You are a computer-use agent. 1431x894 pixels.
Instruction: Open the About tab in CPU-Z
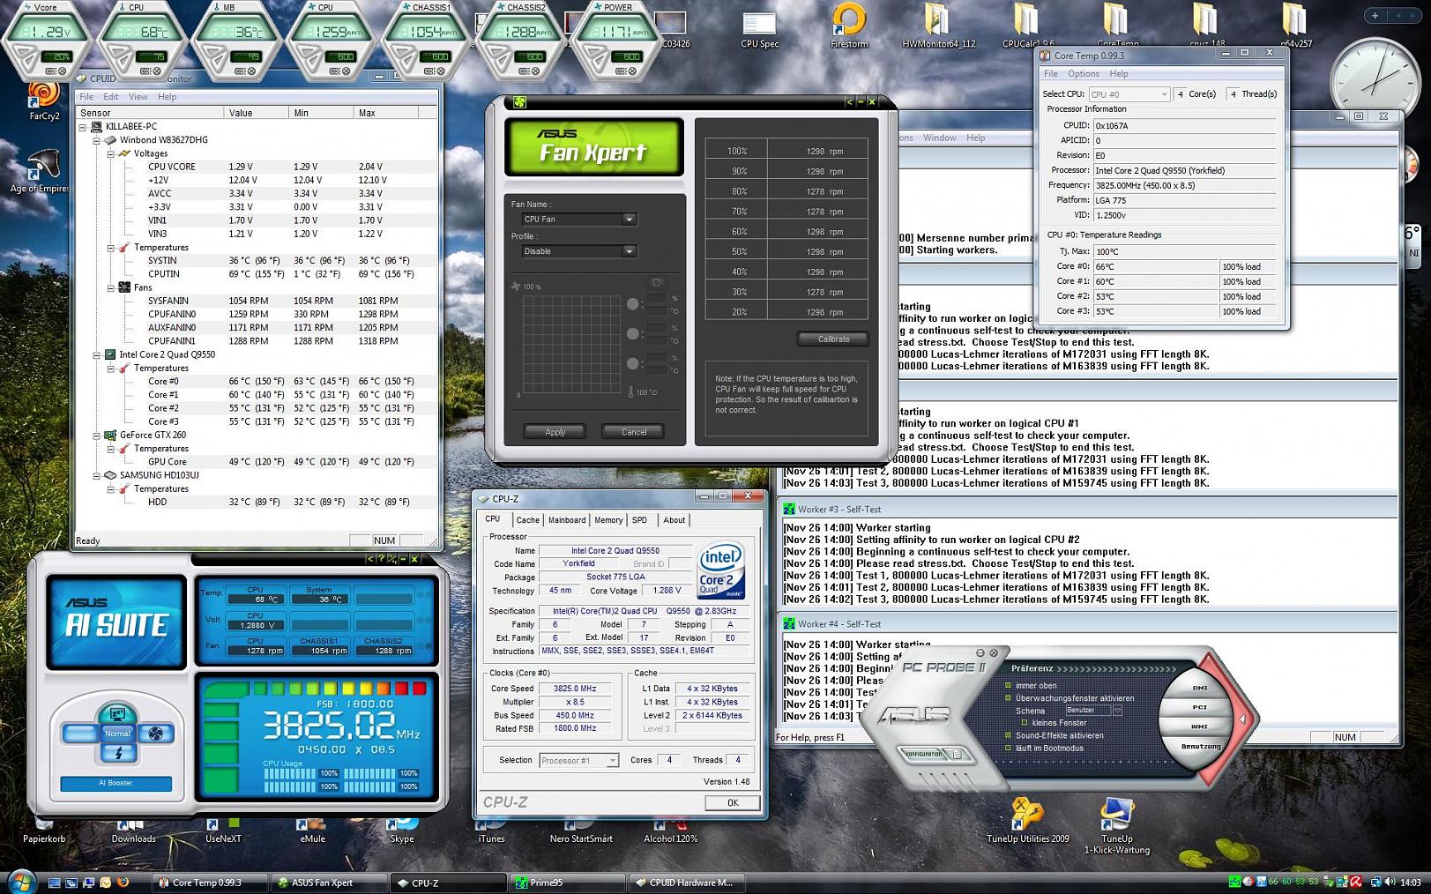pos(674,520)
